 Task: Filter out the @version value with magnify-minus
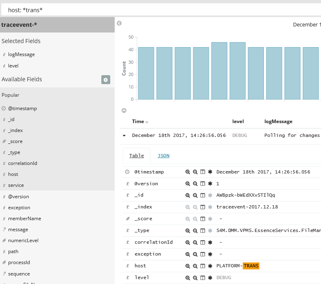(x=195, y=184)
